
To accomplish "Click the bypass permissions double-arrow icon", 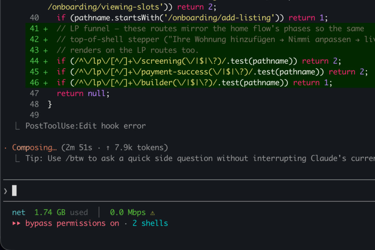I will 16,223.
